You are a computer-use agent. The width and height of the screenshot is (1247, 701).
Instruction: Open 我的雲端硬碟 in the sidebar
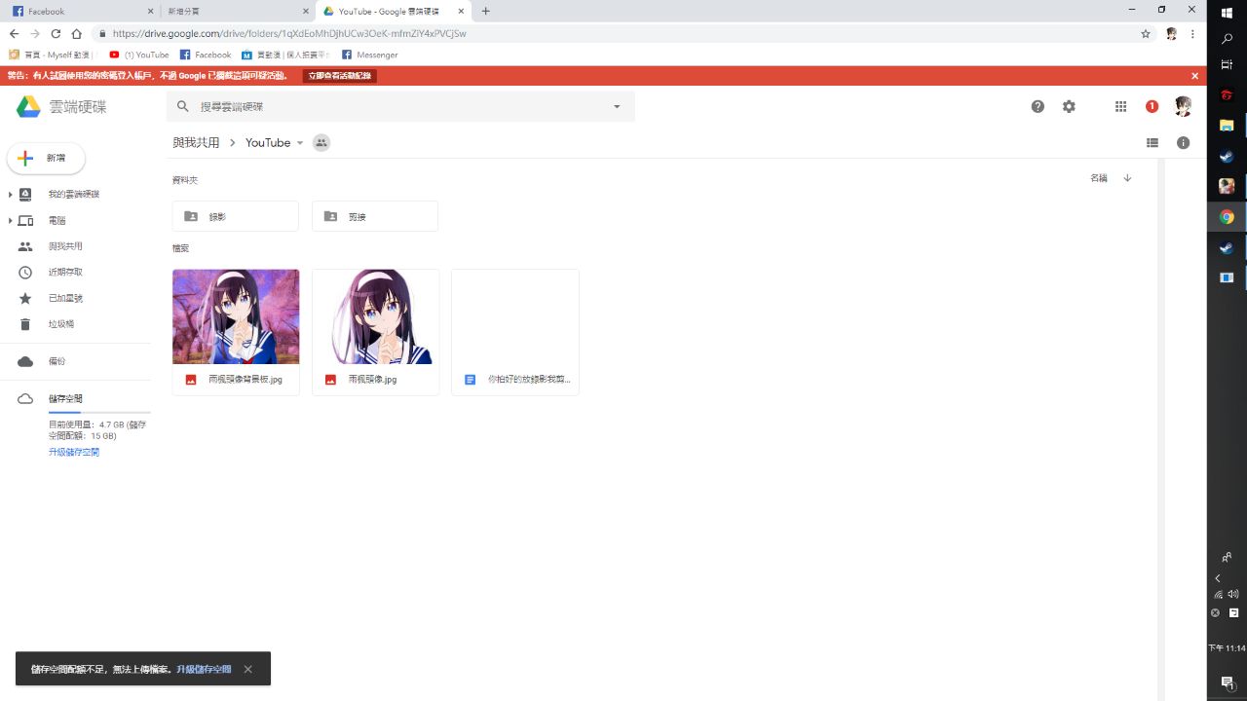pyautogui.click(x=74, y=195)
